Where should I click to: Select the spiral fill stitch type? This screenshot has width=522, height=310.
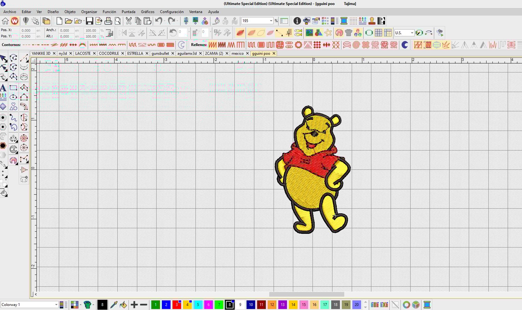[x=356, y=45]
